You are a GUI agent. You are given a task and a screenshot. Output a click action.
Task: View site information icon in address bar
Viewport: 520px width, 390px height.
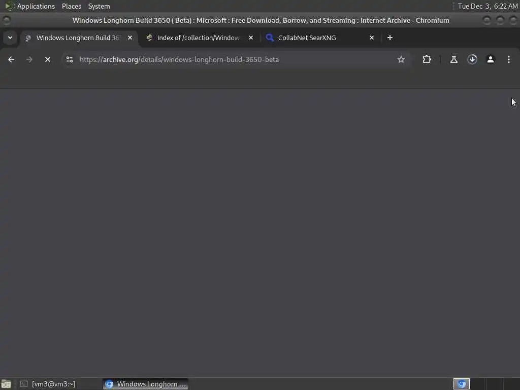click(69, 59)
